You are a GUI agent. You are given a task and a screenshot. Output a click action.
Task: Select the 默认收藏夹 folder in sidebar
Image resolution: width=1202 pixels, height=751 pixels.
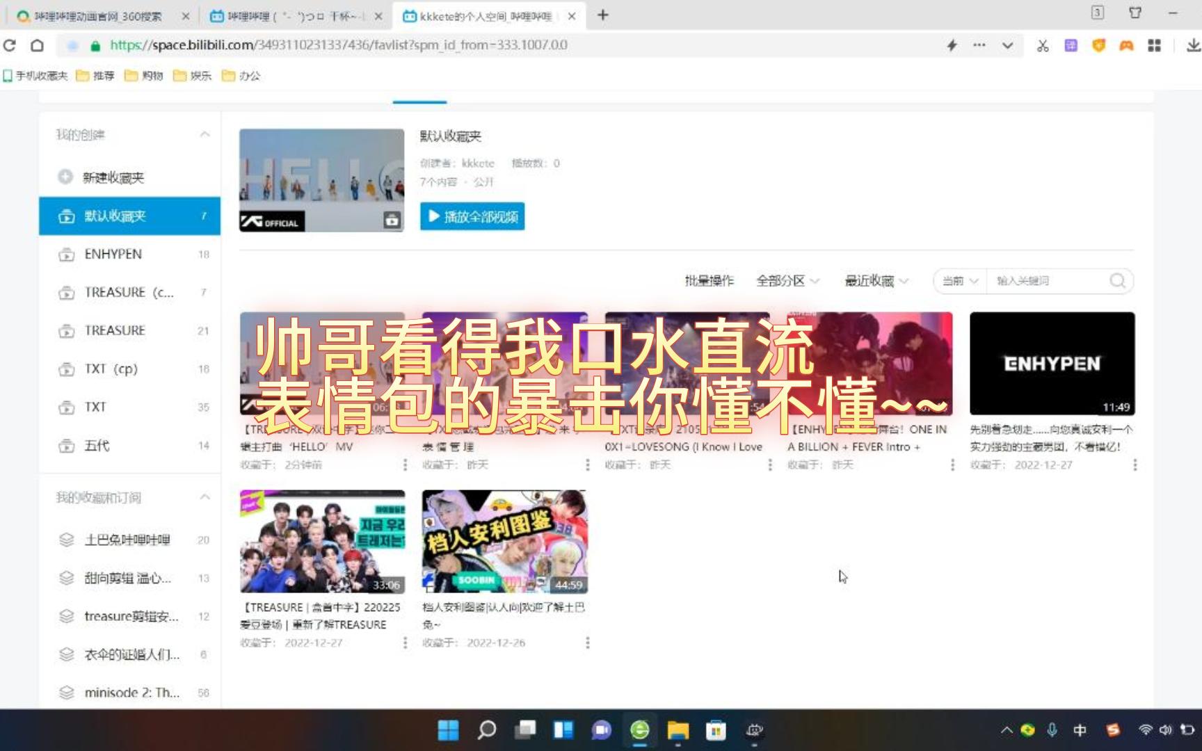[129, 216]
